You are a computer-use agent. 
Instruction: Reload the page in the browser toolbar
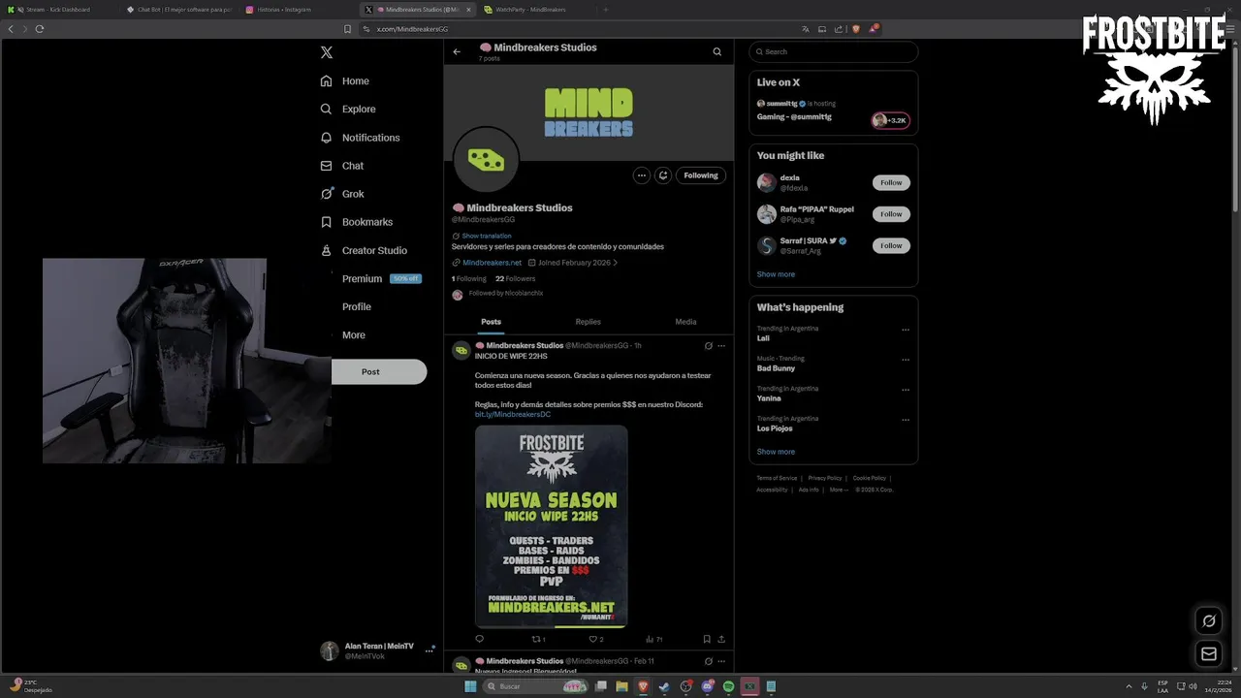[40, 29]
